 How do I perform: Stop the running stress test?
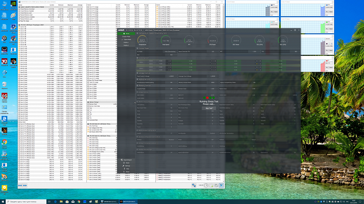pos(209,108)
